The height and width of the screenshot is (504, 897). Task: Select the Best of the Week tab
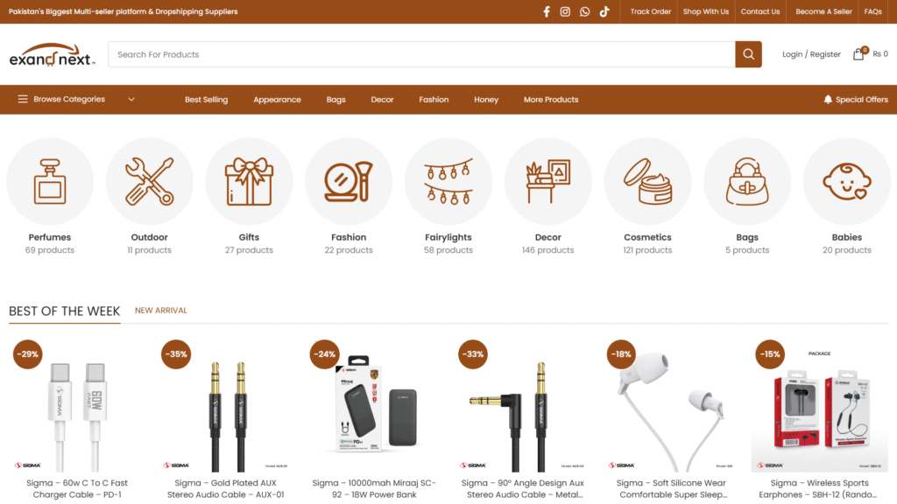tap(64, 311)
